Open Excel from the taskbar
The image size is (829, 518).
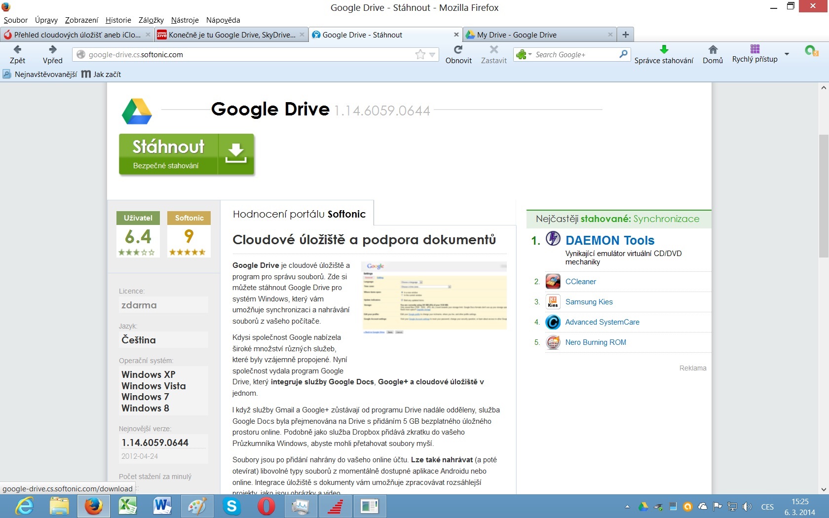(128, 506)
